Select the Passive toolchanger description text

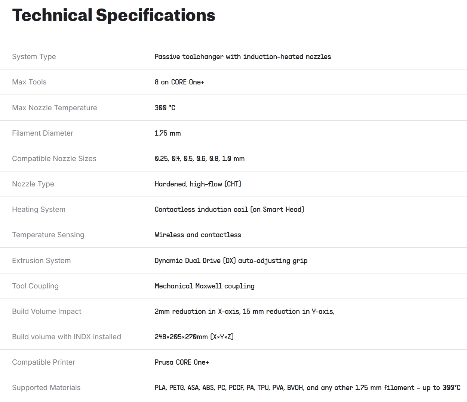(243, 57)
